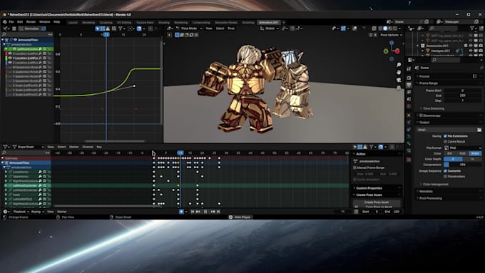Switch to the Layout workspace tab

click(73, 23)
